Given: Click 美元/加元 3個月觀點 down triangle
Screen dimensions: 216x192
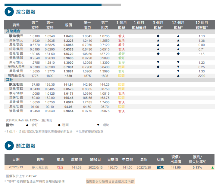Looking at the screenshot, I should point(158,62).
